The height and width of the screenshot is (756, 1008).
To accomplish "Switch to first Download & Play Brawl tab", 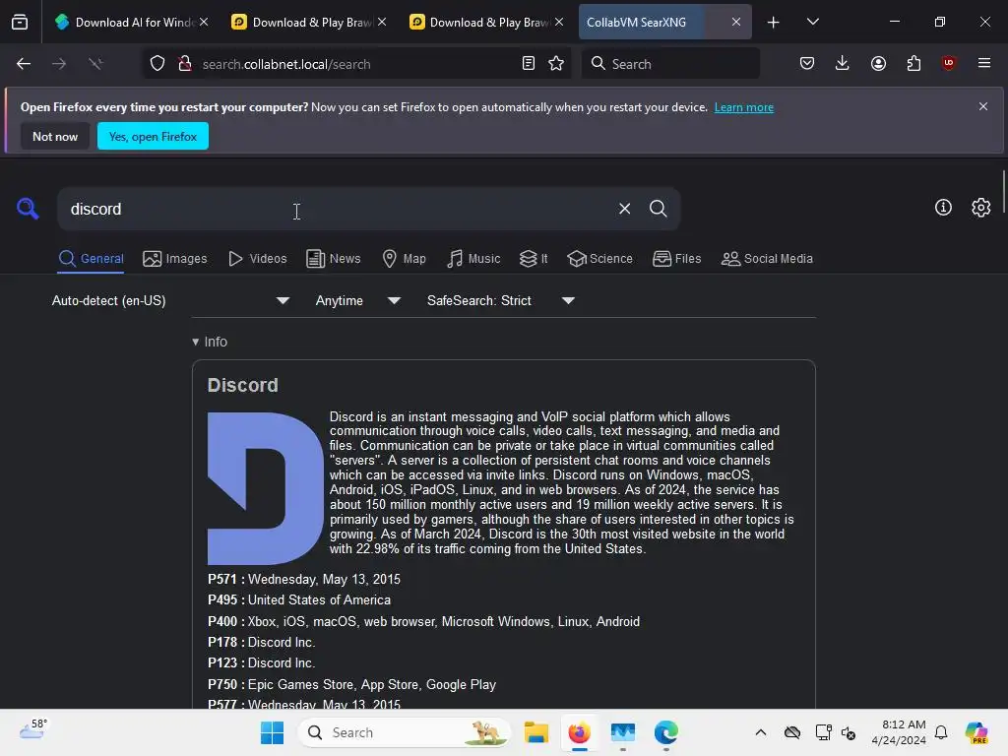I will click(x=310, y=23).
